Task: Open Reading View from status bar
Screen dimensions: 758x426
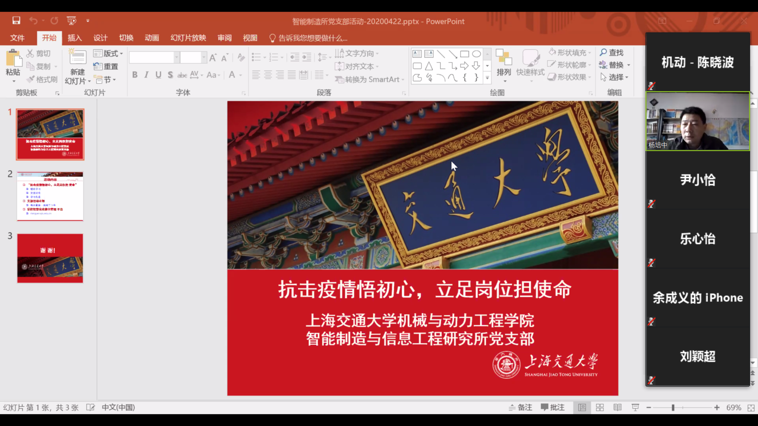Action: click(x=617, y=407)
